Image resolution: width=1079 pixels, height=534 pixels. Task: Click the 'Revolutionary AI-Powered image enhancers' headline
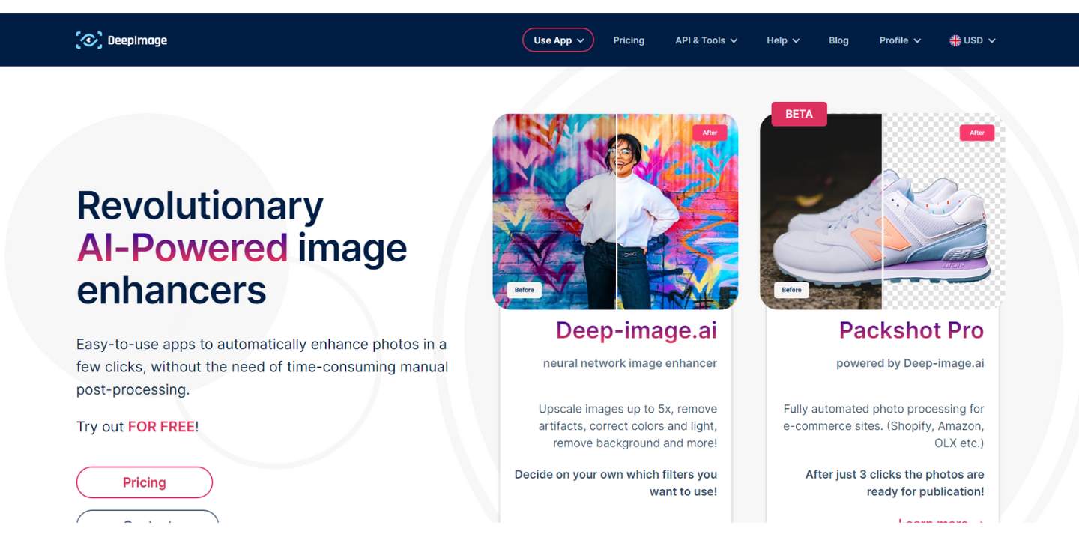[242, 248]
